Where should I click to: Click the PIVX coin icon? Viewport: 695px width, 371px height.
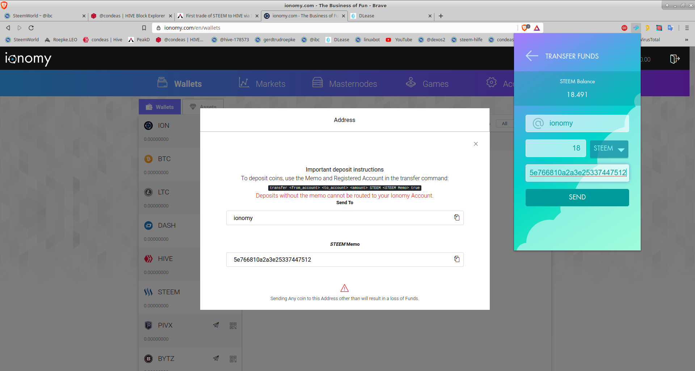[x=148, y=325]
